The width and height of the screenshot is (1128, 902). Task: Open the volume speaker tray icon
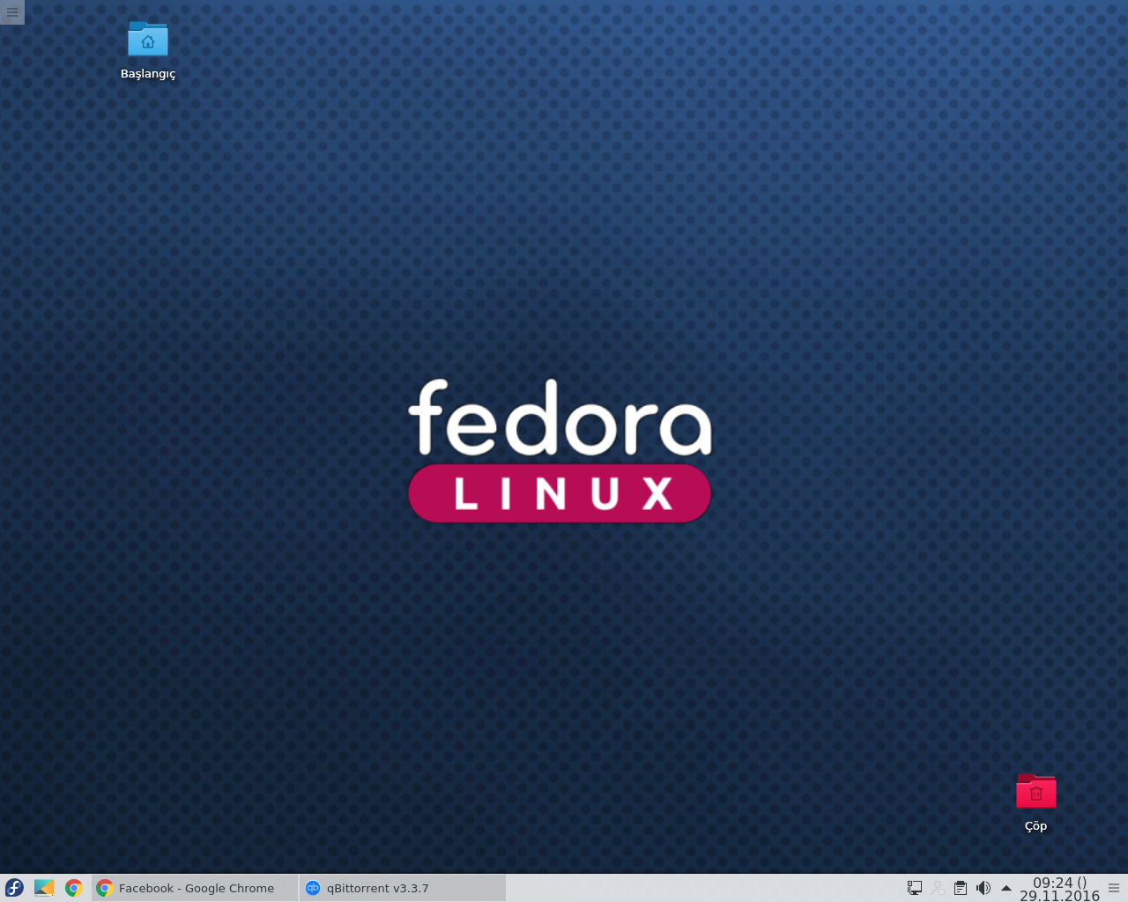983,888
